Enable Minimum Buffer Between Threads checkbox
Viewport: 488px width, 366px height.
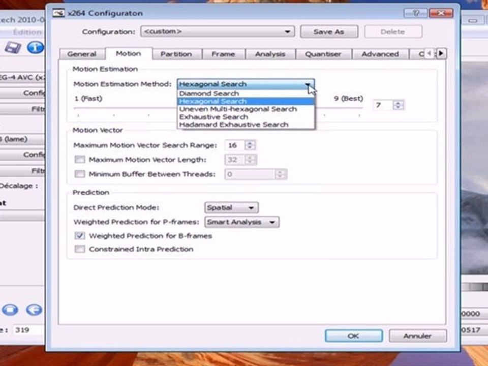pos(80,174)
